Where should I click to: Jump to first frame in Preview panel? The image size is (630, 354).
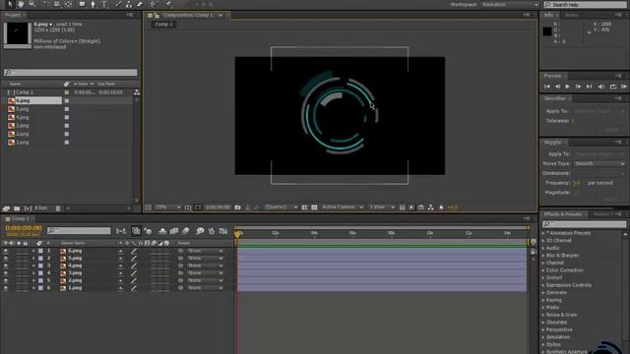547,87
